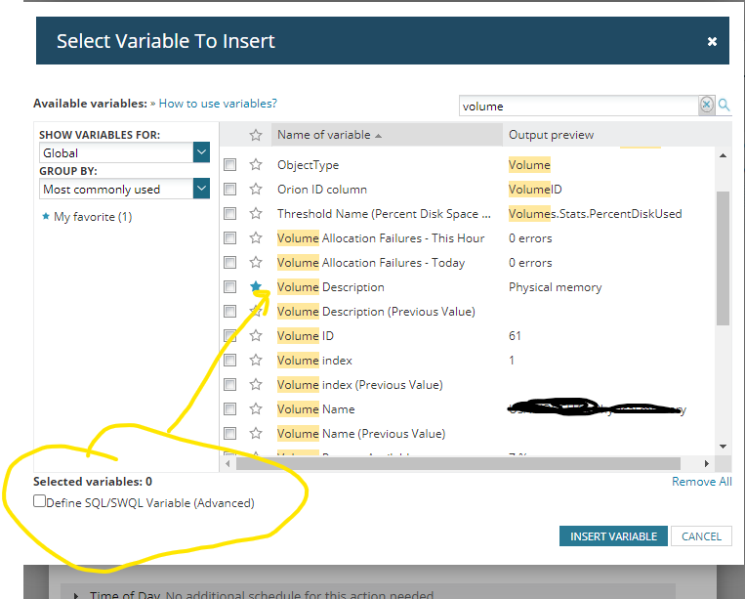
Task: Click the horizontal scrollbar left arrow
Action: [228, 463]
